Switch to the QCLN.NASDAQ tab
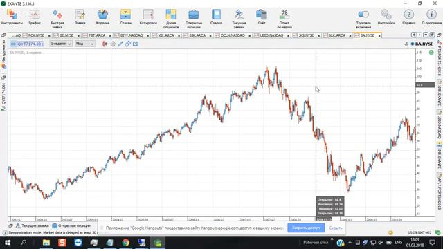Screen dimensions: 443x249 pos(233,35)
